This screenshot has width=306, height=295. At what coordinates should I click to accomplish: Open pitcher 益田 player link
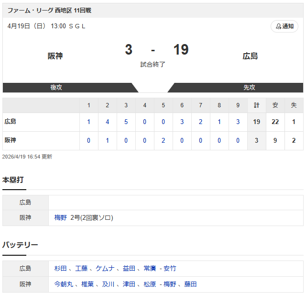[x=129, y=268]
